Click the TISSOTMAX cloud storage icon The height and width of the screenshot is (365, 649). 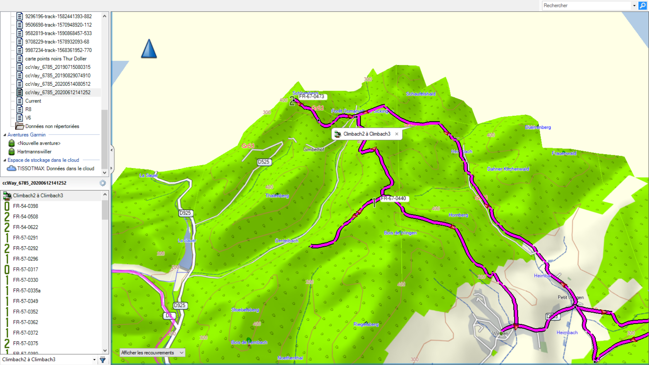11,168
